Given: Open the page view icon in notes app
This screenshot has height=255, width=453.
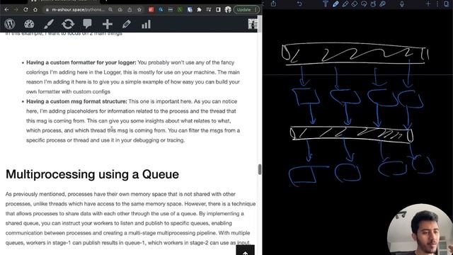Looking at the screenshot, I should coord(447,4).
